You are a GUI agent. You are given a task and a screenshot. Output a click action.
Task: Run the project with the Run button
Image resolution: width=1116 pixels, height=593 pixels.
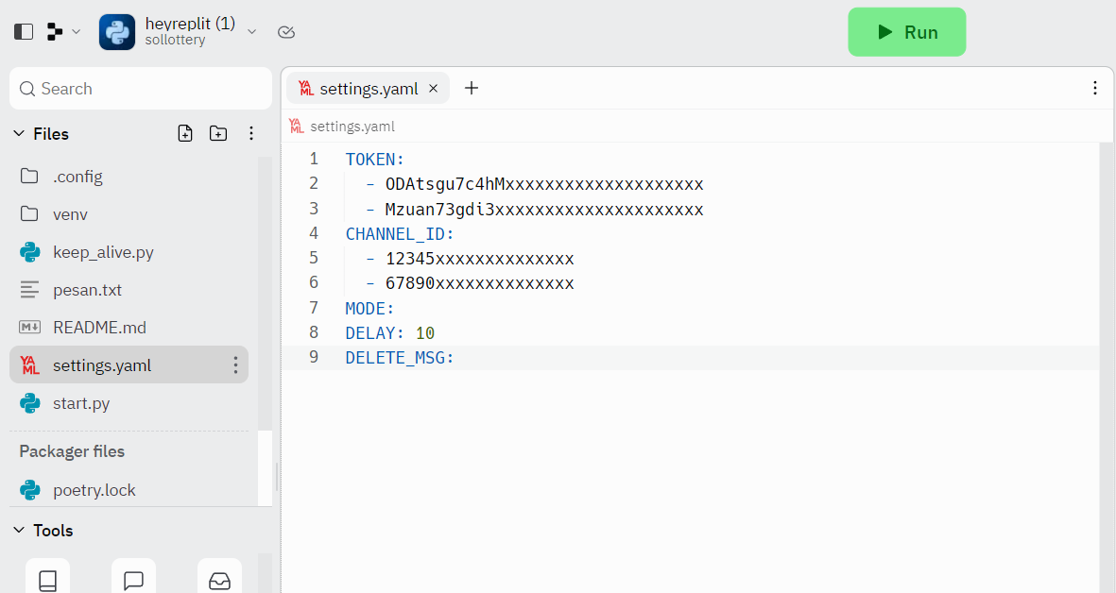click(906, 31)
